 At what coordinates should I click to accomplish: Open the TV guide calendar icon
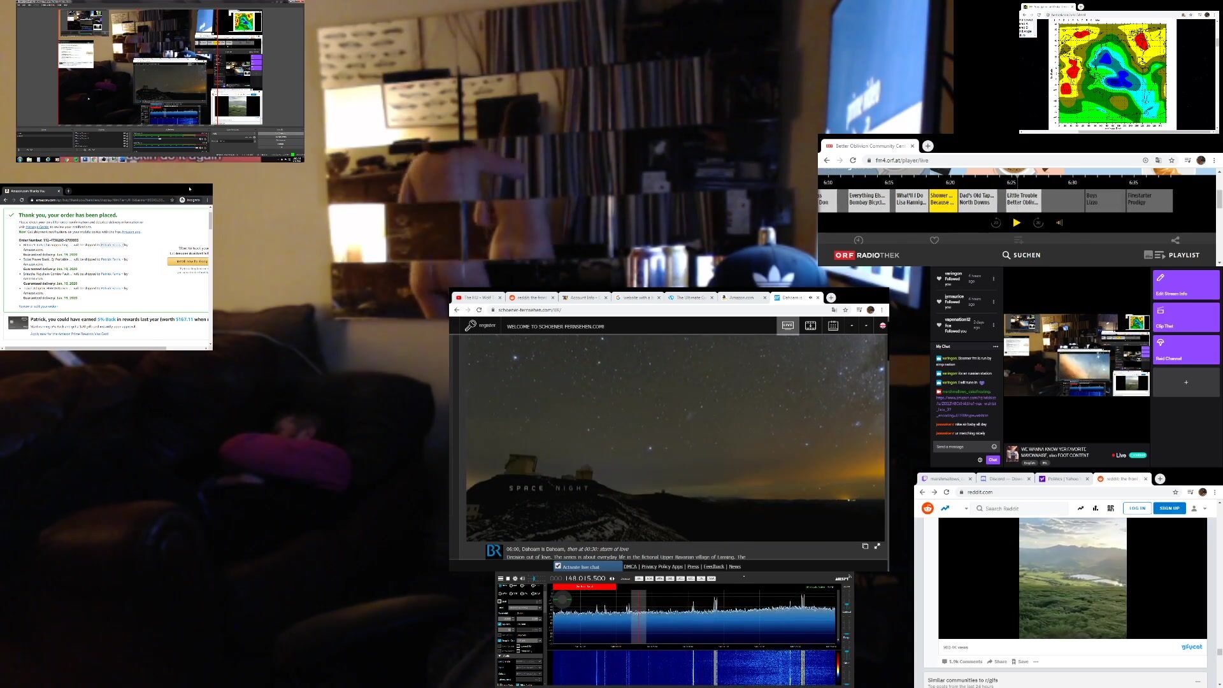[833, 326]
